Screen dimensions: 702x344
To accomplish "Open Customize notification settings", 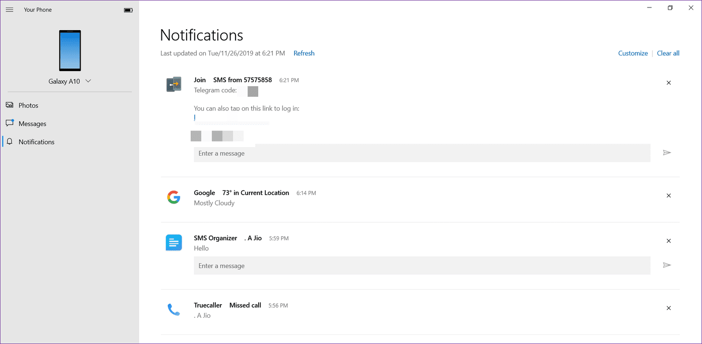I will point(633,53).
